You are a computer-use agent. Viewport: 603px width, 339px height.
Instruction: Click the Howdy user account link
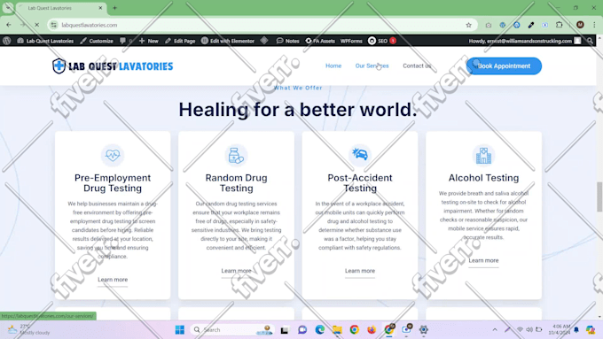tap(525, 41)
